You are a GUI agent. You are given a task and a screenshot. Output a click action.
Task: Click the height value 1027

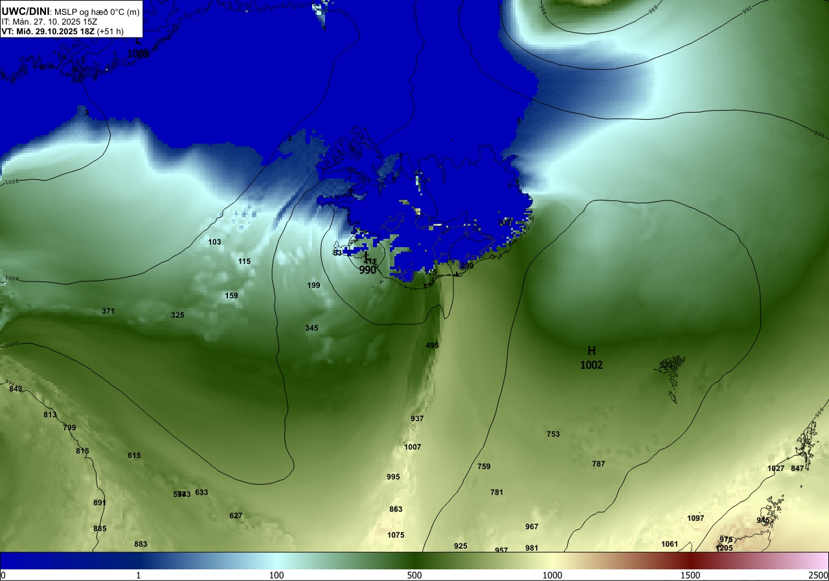click(776, 468)
